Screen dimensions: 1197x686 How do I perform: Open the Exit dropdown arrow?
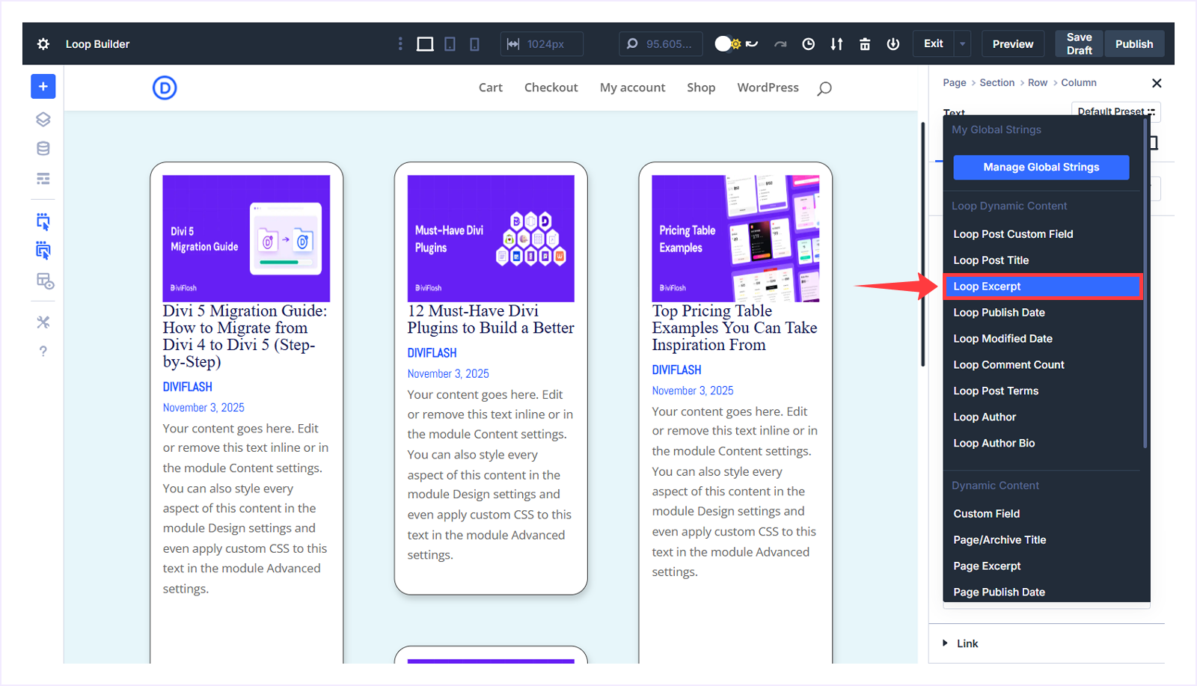point(963,44)
